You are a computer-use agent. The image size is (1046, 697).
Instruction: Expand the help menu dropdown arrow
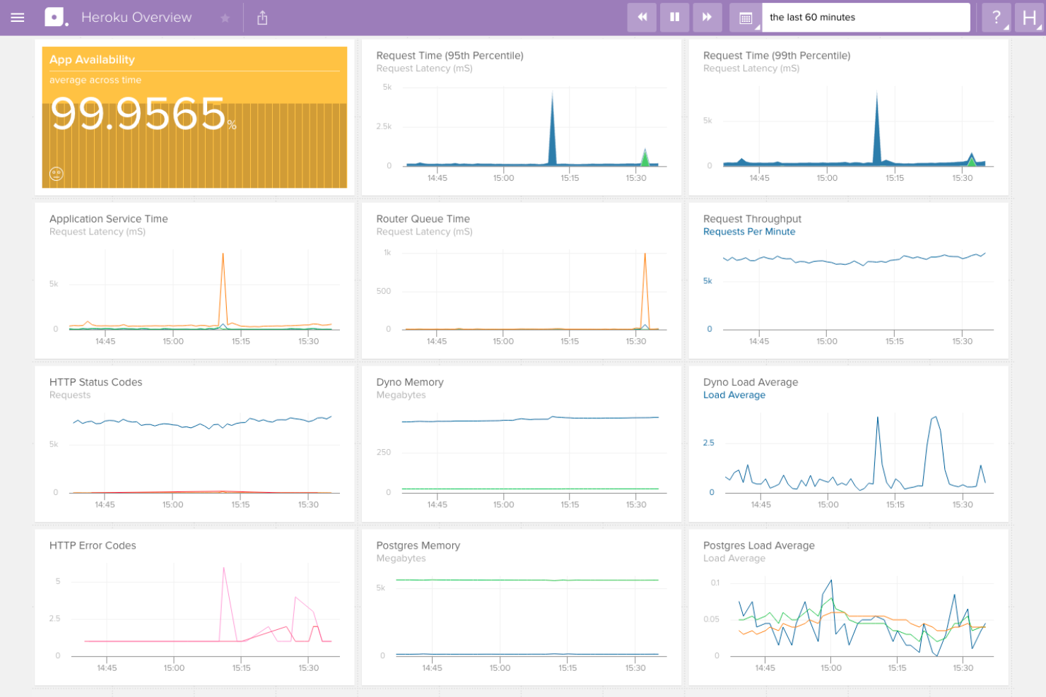1005,26
